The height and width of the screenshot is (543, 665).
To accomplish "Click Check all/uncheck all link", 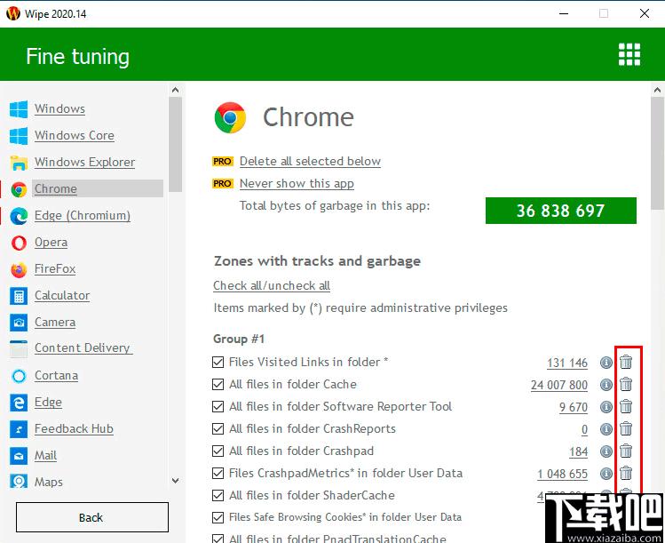I will pos(272,286).
